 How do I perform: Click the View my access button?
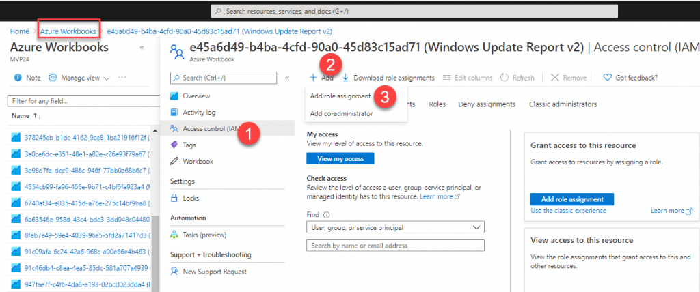[340, 158]
